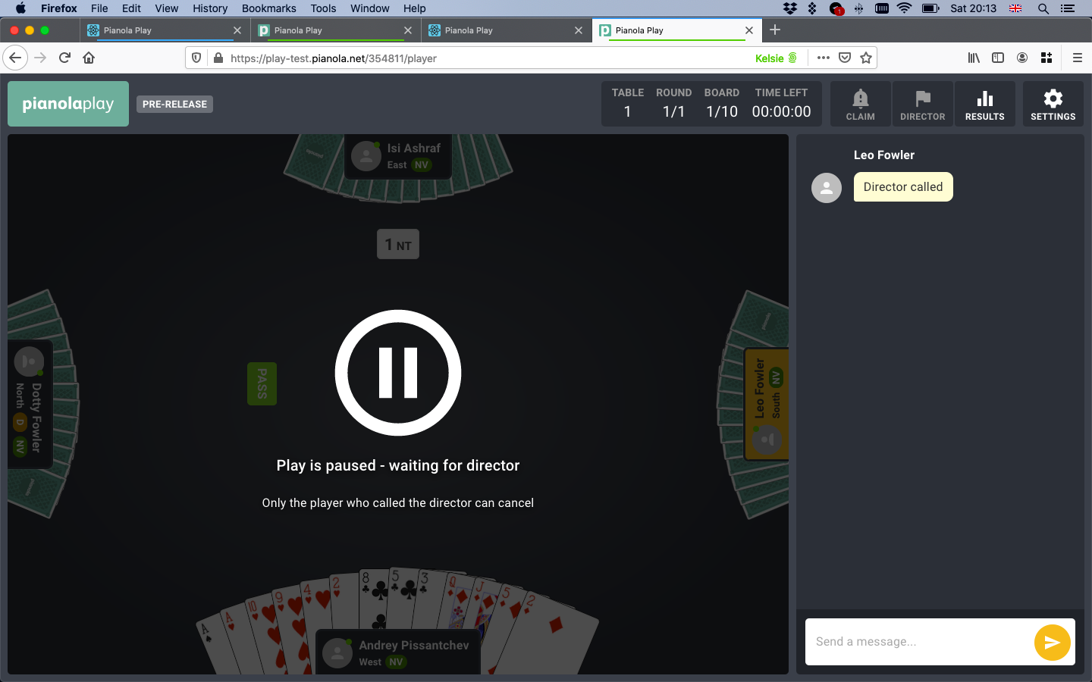Image resolution: width=1092 pixels, height=682 pixels.
Task: Open the Firefox library icon
Action: 974,58
